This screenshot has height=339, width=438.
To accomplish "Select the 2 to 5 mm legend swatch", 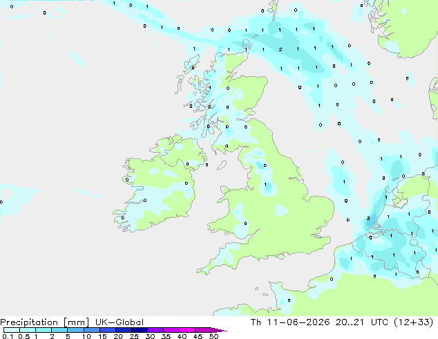I will click(59, 330).
